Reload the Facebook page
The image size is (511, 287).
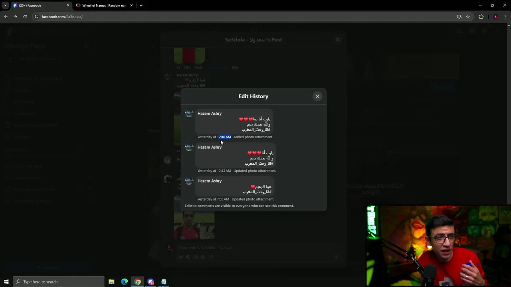[x=25, y=17]
